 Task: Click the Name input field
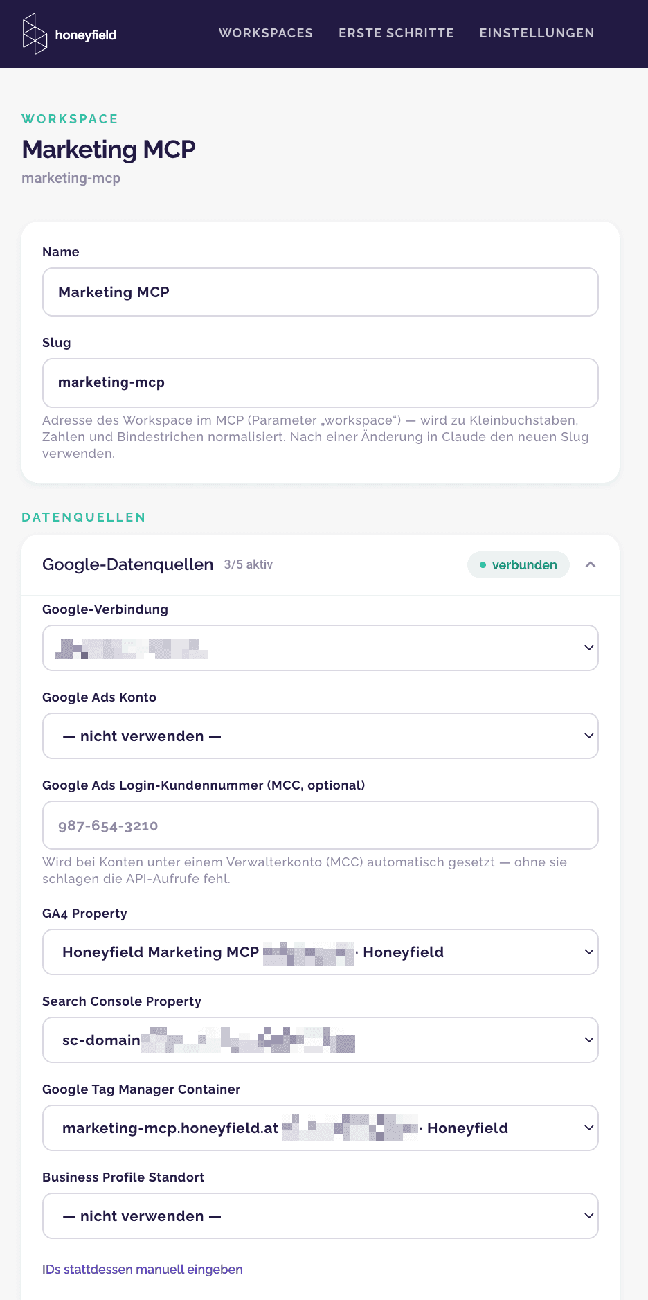pyautogui.click(x=321, y=292)
